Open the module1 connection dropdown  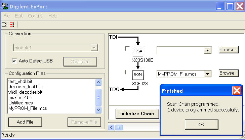coord(94,48)
